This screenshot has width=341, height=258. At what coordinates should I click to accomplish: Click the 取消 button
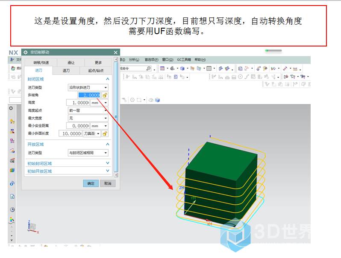(x=108, y=183)
